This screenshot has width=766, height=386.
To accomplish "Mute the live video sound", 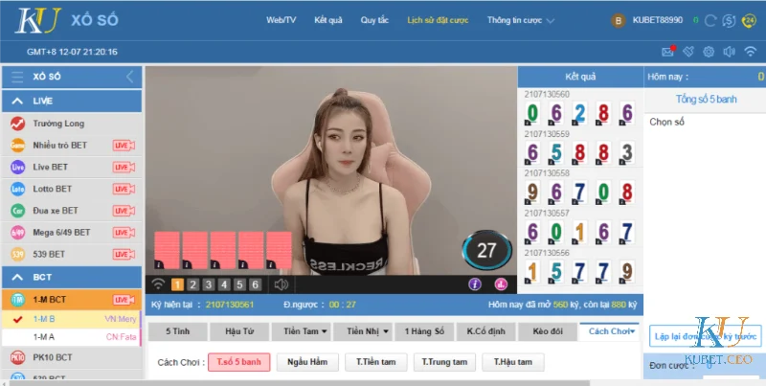I will click(282, 284).
